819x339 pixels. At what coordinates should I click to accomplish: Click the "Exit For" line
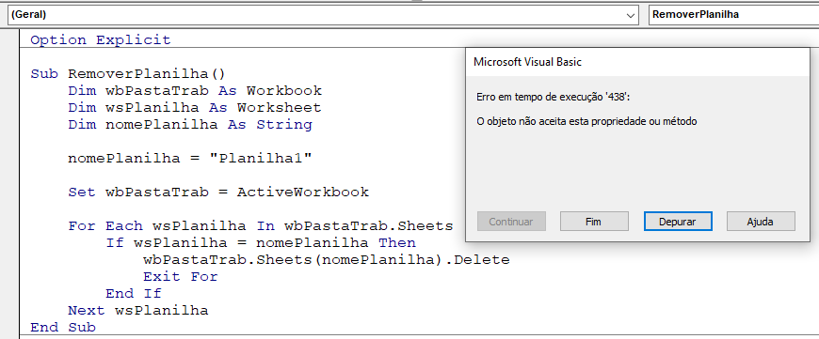pyautogui.click(x=180, y=276)
